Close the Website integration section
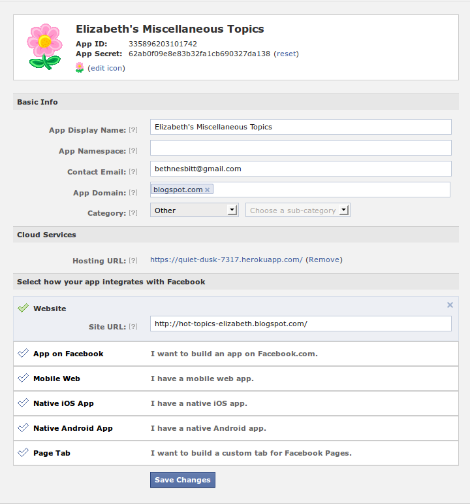470x504 pixels. click(x=450, y=305)
